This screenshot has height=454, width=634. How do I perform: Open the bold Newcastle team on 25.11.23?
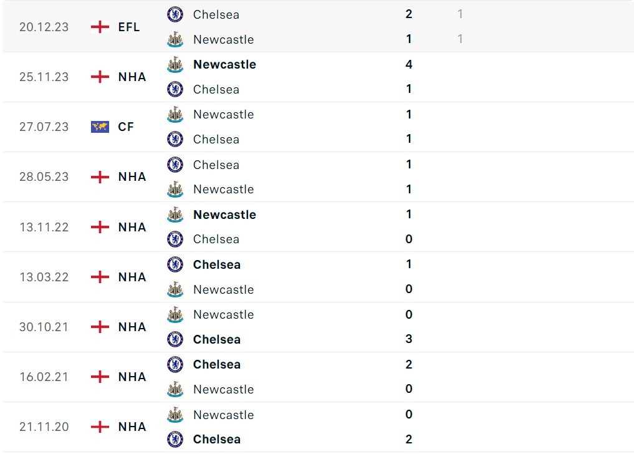tap(224, 64)
